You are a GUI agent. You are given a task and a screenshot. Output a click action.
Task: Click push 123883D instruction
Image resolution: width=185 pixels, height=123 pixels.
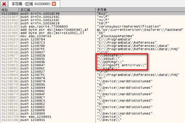point(33,62)
